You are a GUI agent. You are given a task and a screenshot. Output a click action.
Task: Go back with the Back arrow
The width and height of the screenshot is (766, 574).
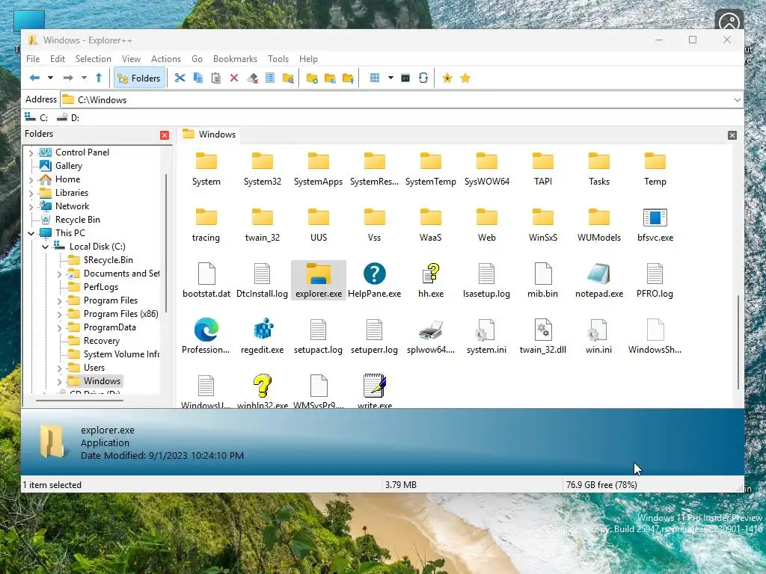pyautogui.click(x=34, y=78)
